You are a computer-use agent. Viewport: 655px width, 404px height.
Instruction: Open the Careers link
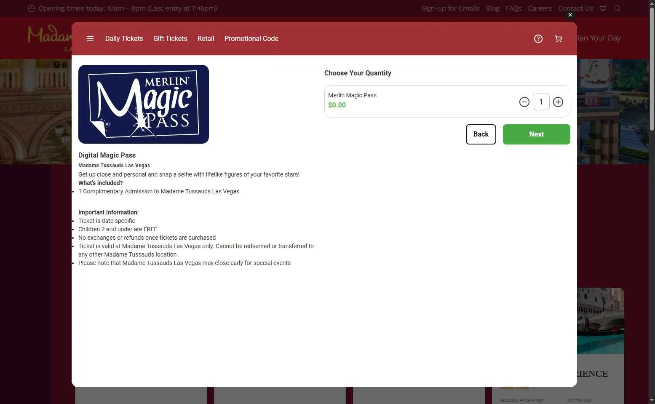540,8
